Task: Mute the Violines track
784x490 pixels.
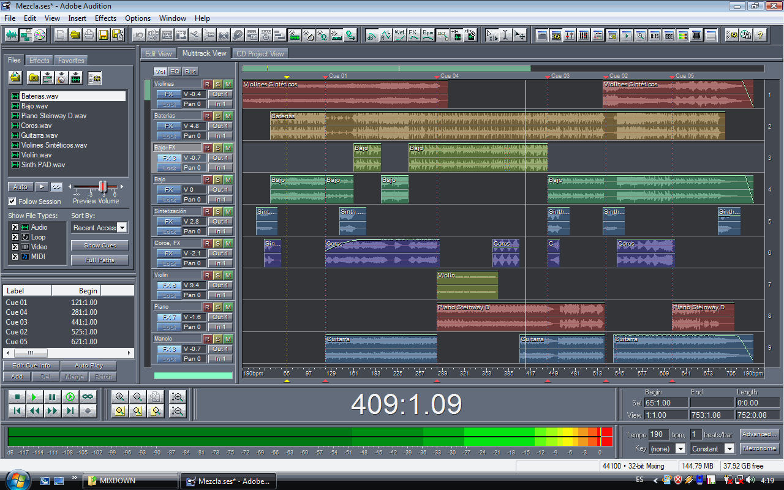Action: click(x=228, y=84)
